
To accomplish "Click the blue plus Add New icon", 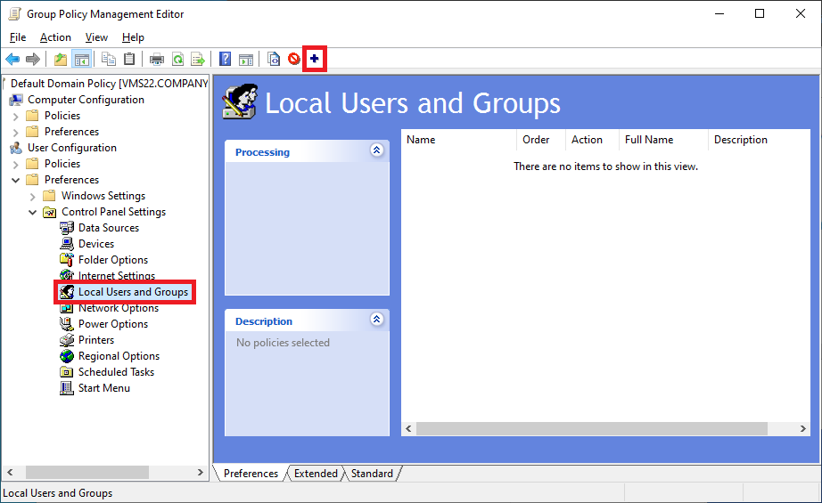I will click(315, 59).
